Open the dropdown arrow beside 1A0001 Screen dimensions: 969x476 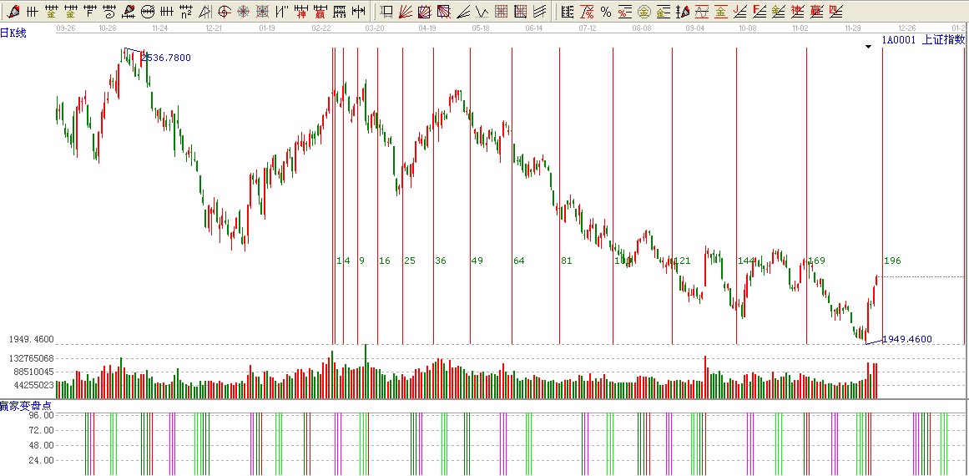click(869, 47)
